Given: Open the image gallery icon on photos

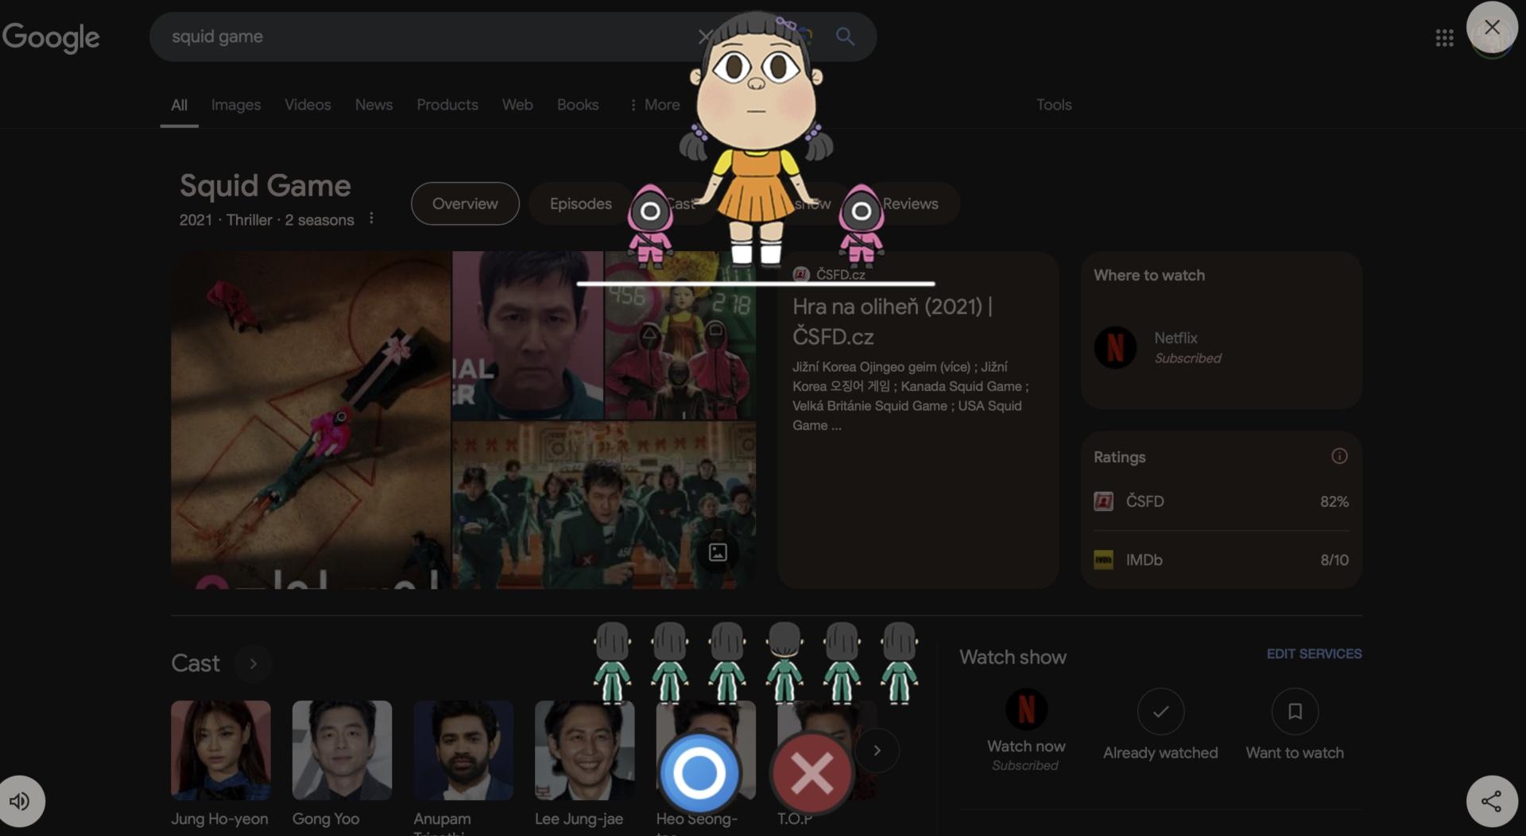Looking at the screenshot, I should click(x=718, y=552).
